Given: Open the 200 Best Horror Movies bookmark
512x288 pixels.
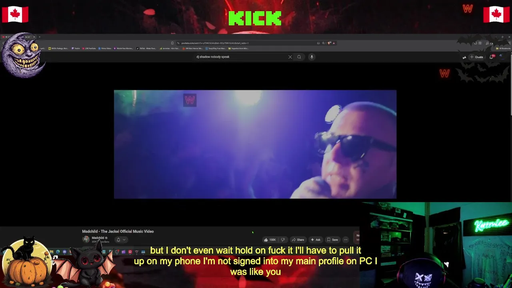Looking at the screenshot, I should [192, 48].
